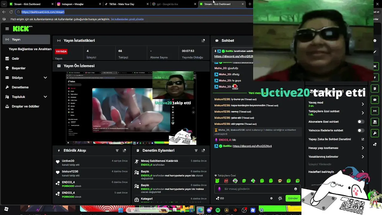Screen dimensions: 382x215
Task: Open Microsoft Edge from the taskbar
Action: [200, 210]
